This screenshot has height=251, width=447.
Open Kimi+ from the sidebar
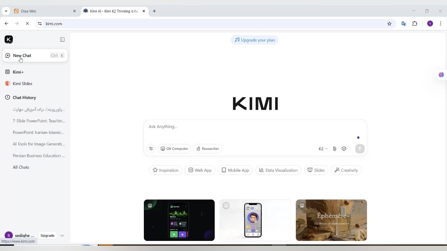pos(18,72)
